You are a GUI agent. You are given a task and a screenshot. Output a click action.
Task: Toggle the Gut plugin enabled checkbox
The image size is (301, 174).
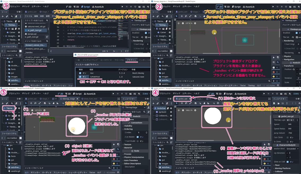pyautogui.click(x=80, y=73)
